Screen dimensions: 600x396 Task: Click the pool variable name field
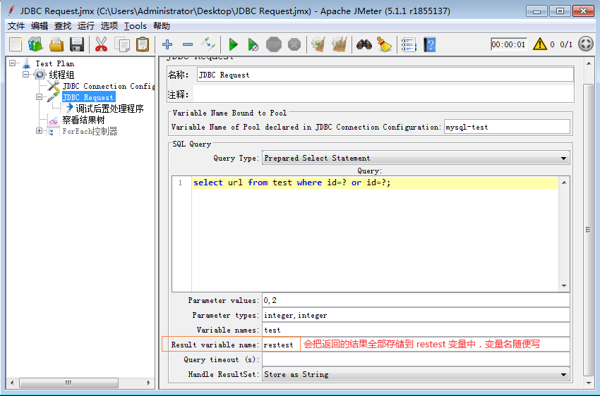tap(507, 127)
